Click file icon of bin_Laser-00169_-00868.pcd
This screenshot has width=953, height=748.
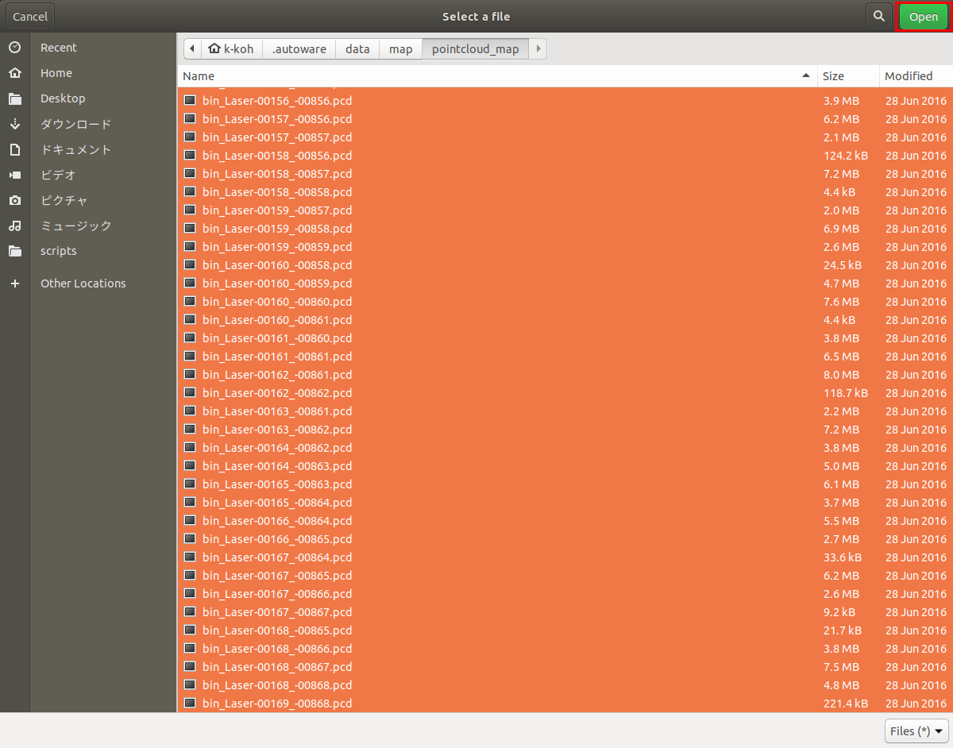190,704
